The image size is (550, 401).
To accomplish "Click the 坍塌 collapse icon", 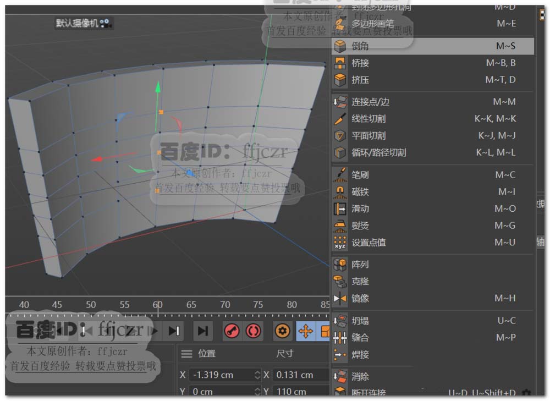I will (340, 321).
